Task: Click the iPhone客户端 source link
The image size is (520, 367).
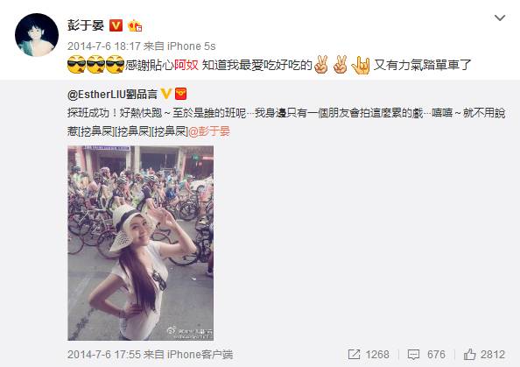Action: coord(200,355)
